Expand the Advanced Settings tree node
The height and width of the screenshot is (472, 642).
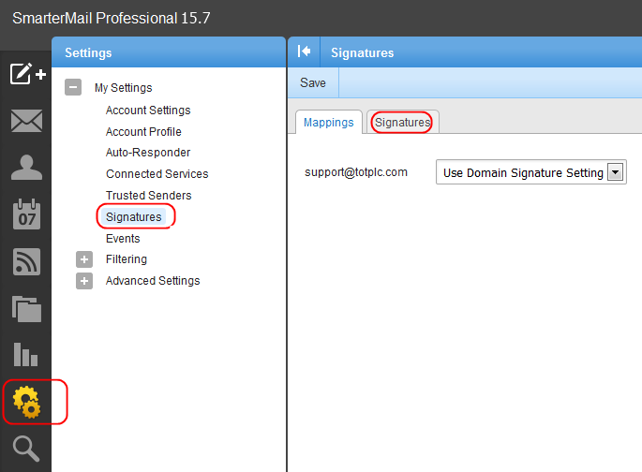coord(84,281)
